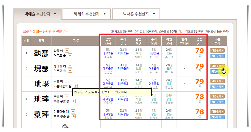This screenshot has height=132, width=251.
Task: Click the 이름풀이 button in row 2
Action: pos(217,66)
